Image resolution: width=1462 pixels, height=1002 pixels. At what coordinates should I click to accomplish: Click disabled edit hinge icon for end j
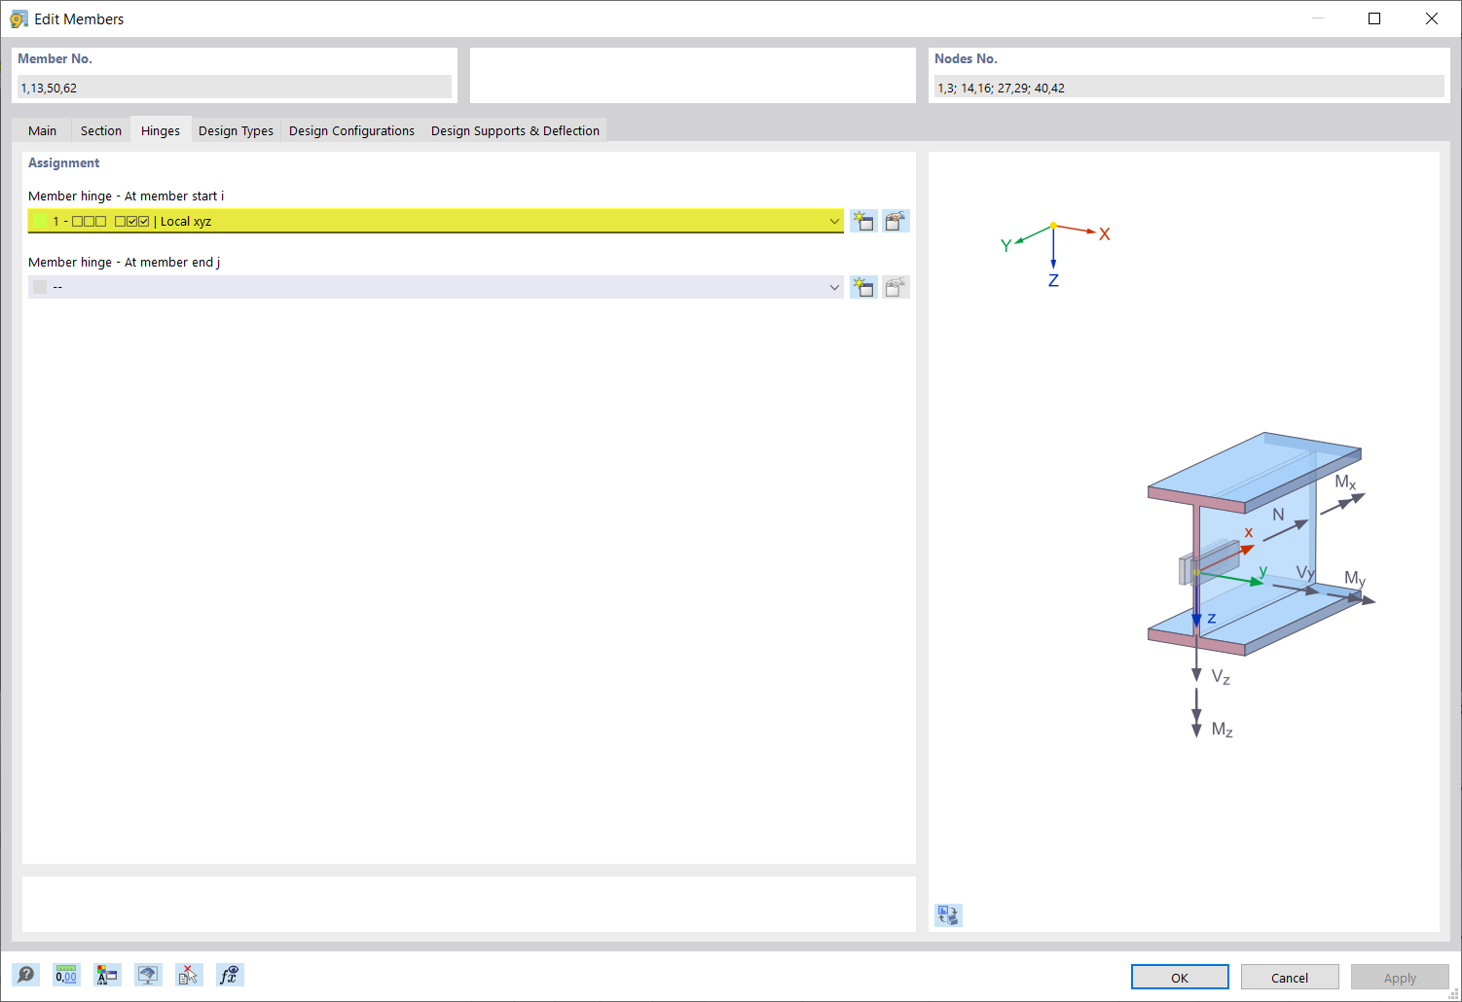[x=895, y=287]
